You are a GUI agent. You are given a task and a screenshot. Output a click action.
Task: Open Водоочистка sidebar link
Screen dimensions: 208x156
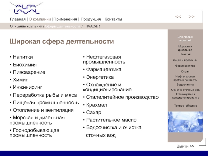coord(185,84)
